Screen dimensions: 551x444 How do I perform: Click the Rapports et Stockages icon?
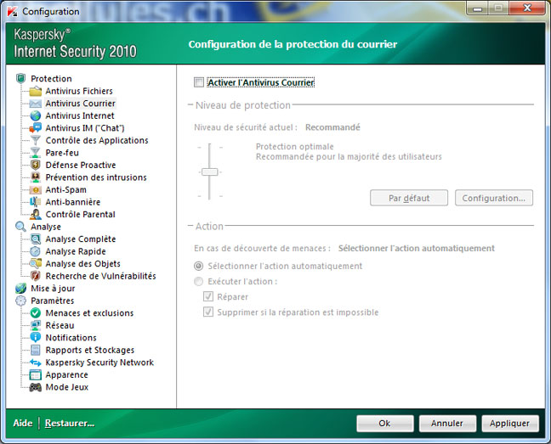(x=36, y=350)
